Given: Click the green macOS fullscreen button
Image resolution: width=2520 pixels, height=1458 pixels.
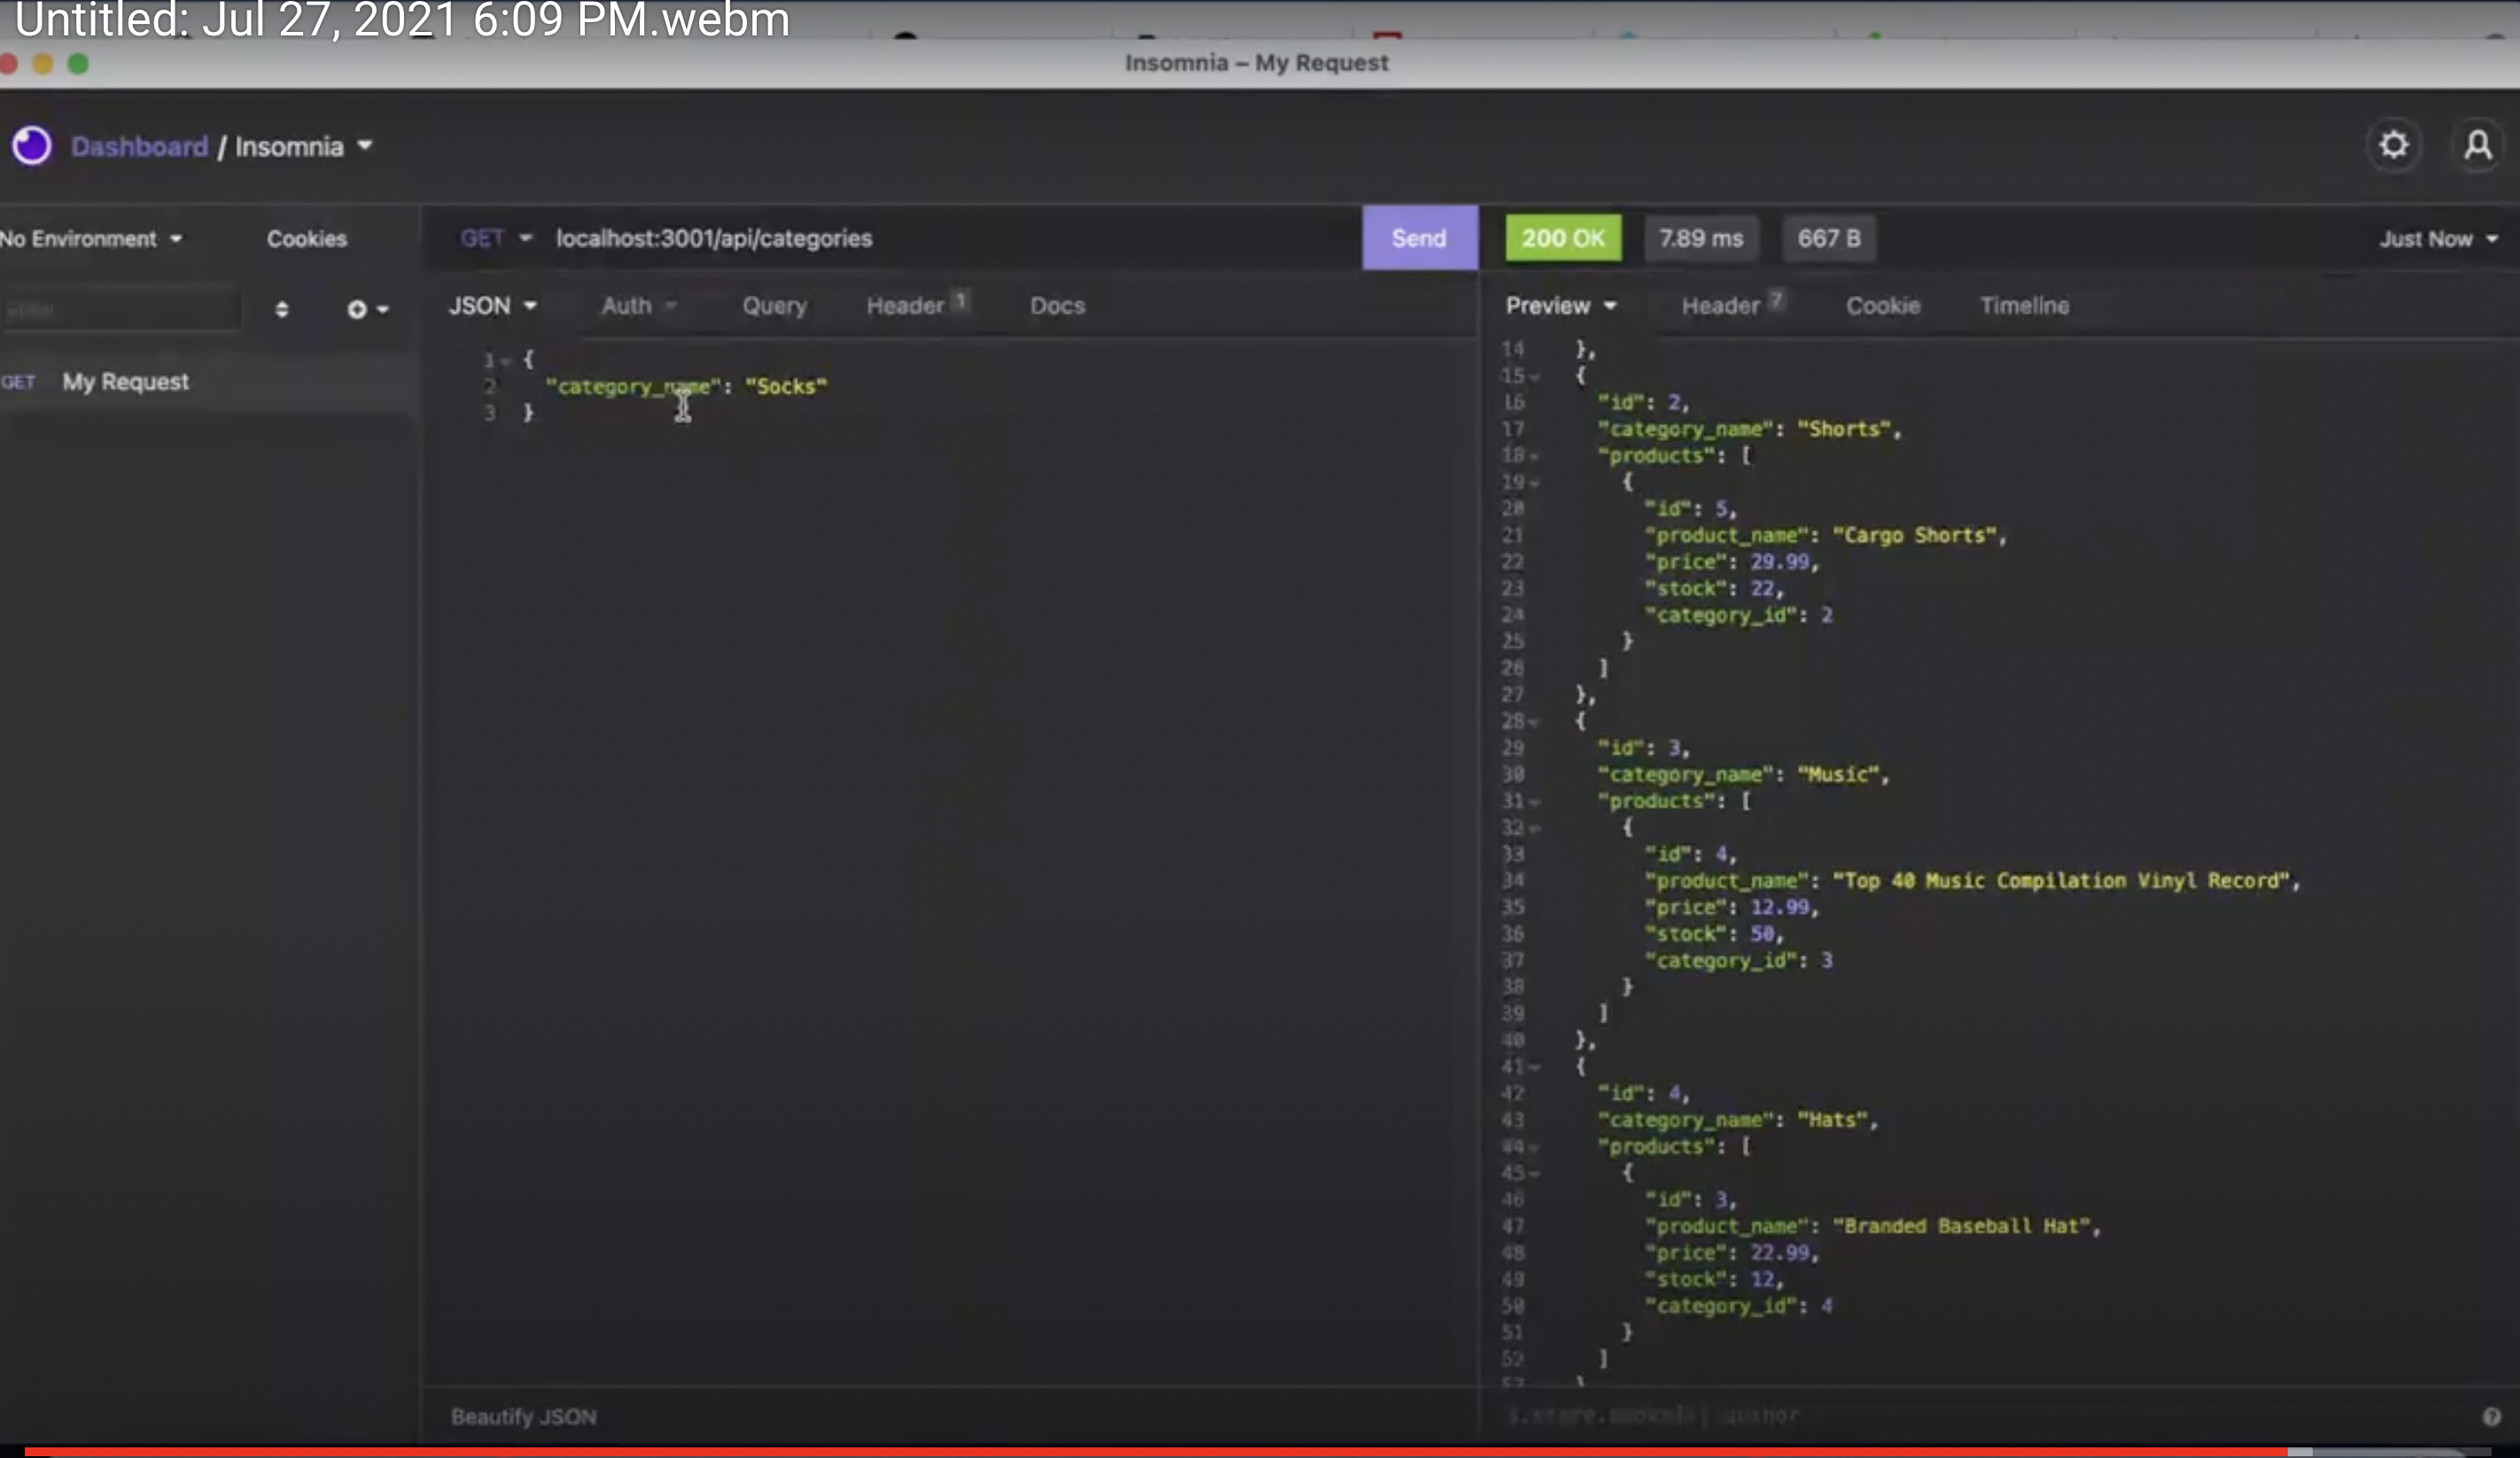Looking at the screenshot, I should (x=78, y=64).
